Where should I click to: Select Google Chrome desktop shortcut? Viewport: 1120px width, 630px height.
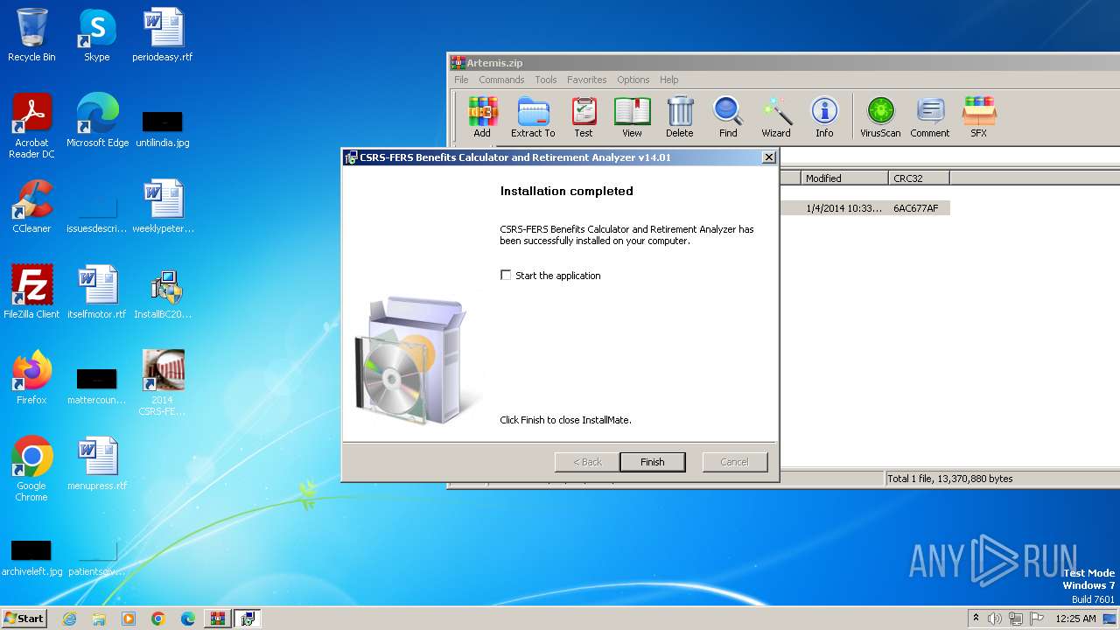[x=31, y=469]
